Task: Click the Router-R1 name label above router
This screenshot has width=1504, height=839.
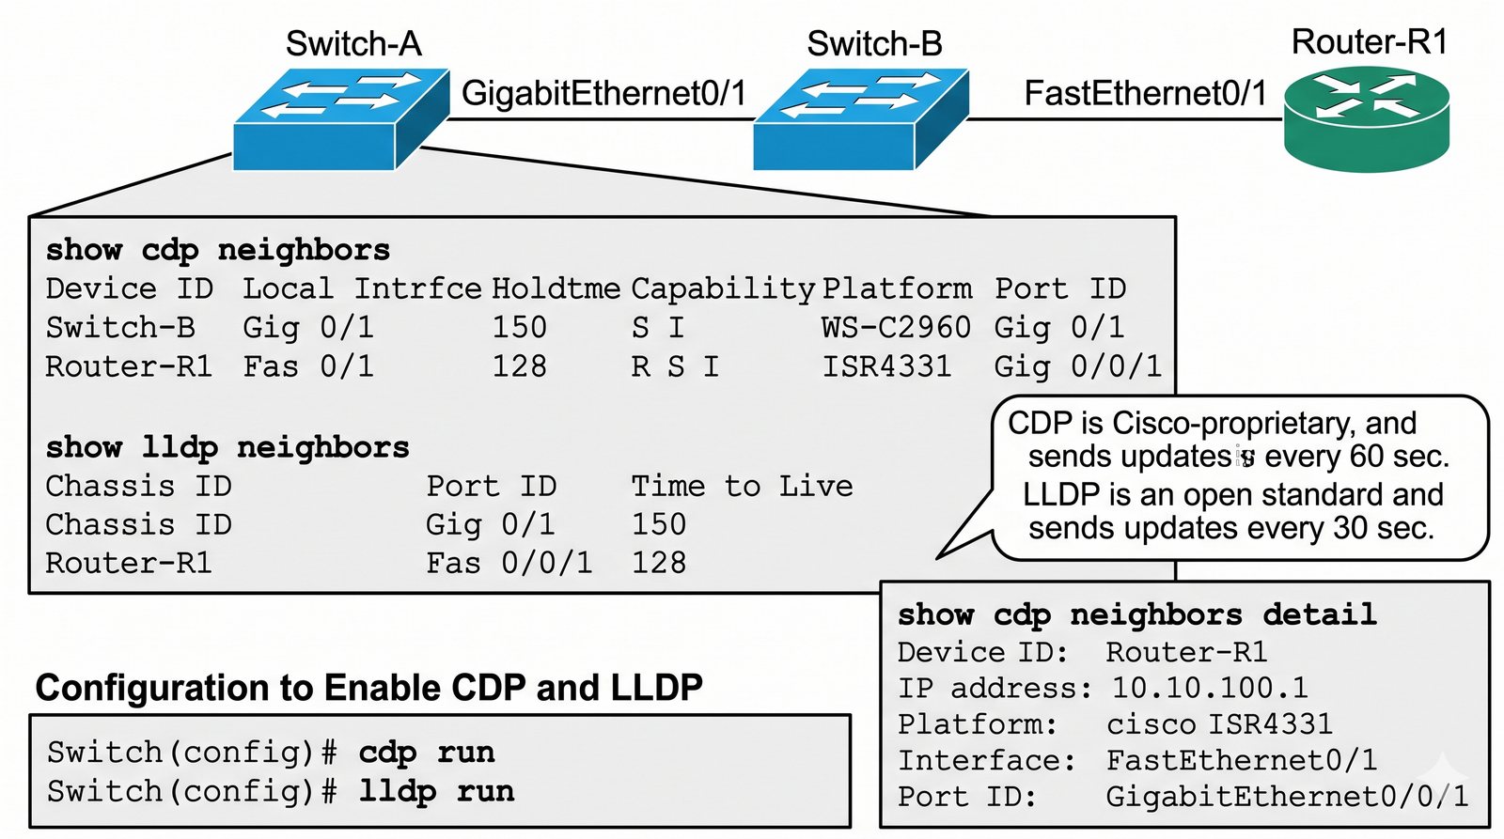Action: tap(1370, 41)
